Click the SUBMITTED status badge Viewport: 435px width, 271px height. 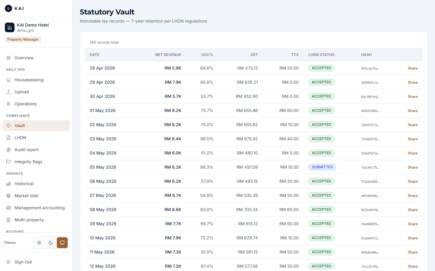tap(322, 167)
